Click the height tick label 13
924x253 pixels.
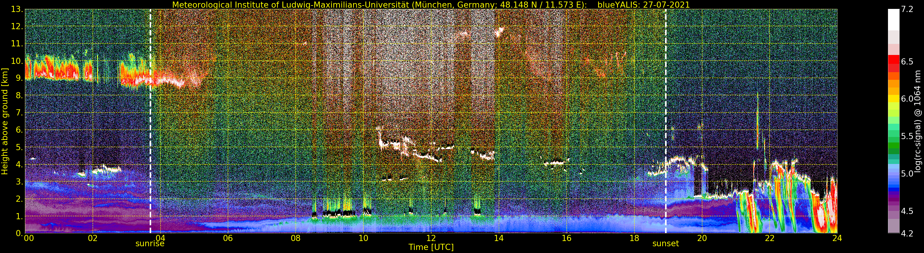pyautogui.click(x=17, y=9)
